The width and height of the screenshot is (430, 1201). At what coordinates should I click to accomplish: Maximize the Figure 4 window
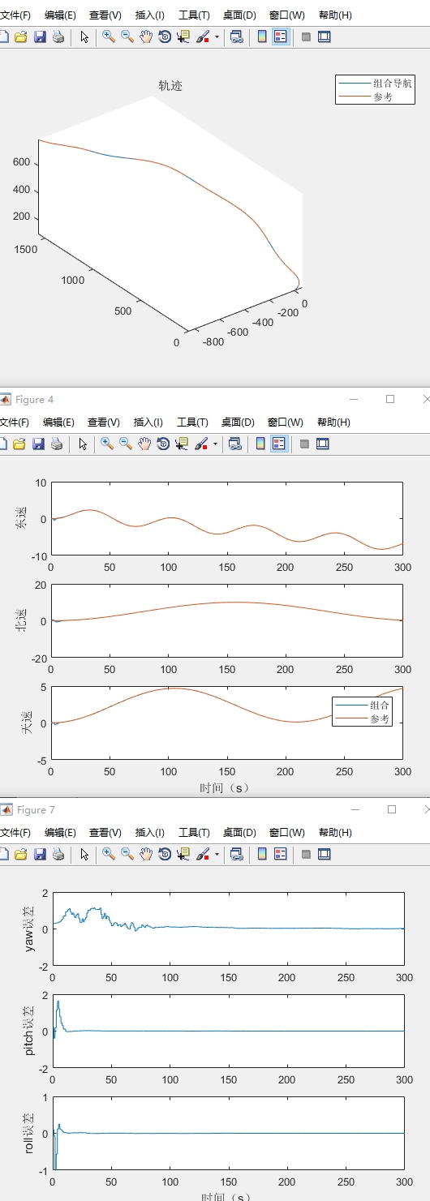[x=390, y=399]
